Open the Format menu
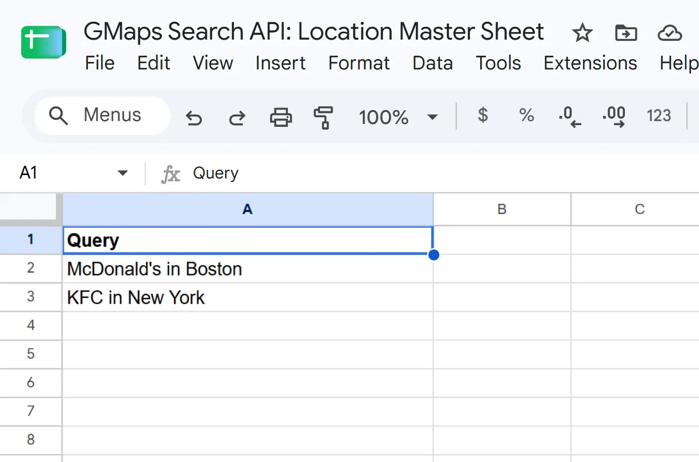Screen dimensions: 699x462 click(359, 63)
